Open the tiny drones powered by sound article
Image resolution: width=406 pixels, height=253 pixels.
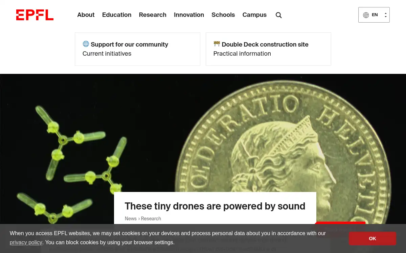pyautogui.click(x=215, y=206)
